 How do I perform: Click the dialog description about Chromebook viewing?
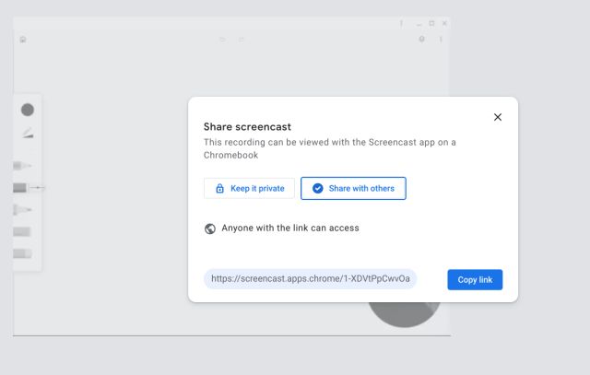click(x=330, y=148)
